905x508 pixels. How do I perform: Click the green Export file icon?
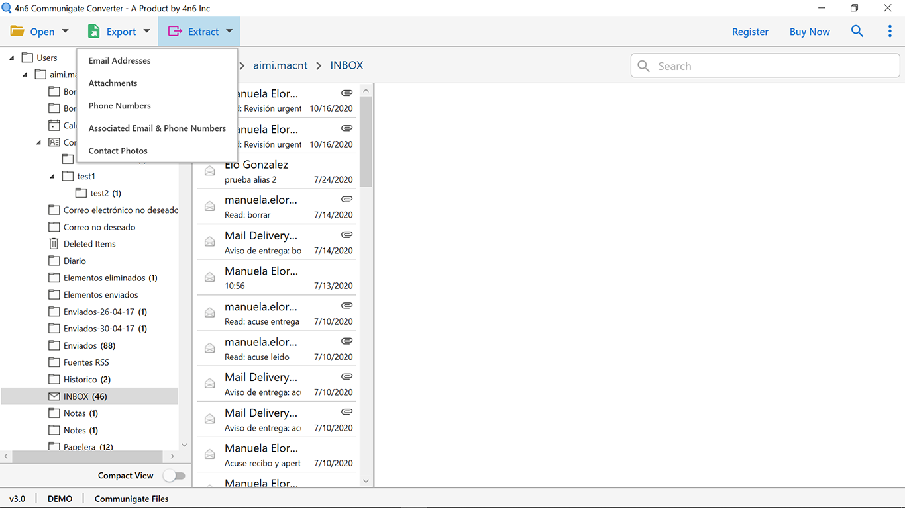coord(94,32)
